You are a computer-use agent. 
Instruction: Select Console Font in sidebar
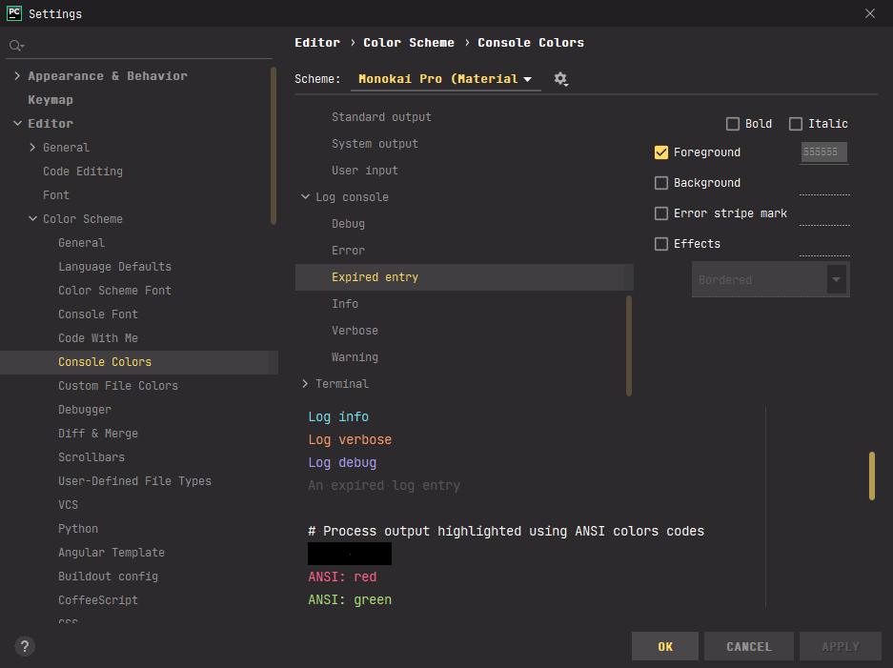[98, 314]
